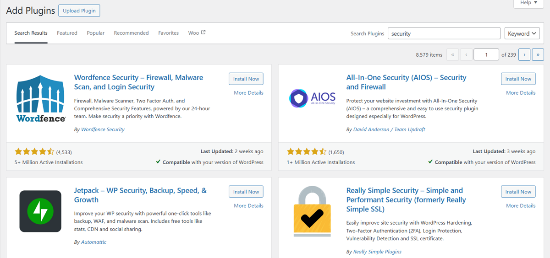Image resolution: width=550 pixels, height=258 pixels.
Task: Click the 8,579 items count text
Action: 429,55
